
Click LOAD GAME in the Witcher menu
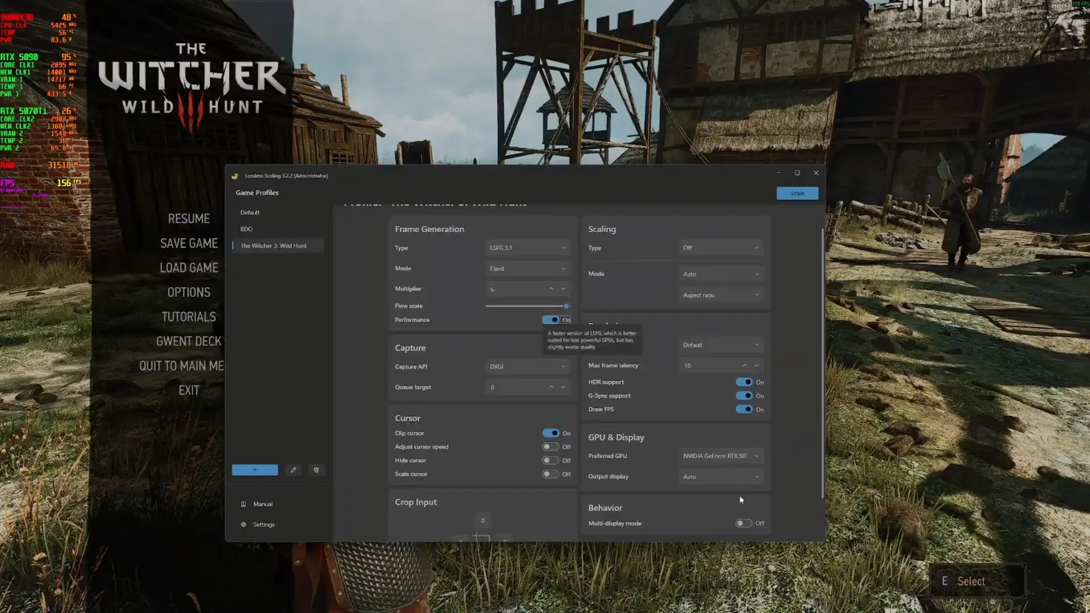tap(189, 267)
